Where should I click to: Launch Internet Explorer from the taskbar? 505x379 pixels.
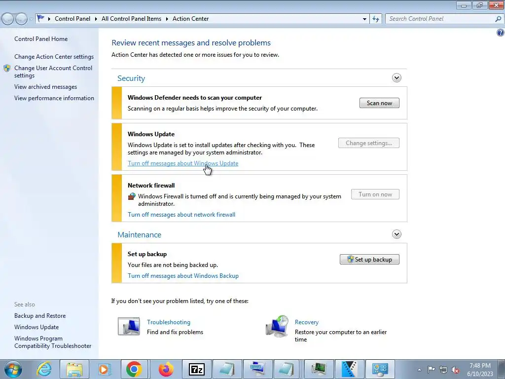tap(44, 369)
